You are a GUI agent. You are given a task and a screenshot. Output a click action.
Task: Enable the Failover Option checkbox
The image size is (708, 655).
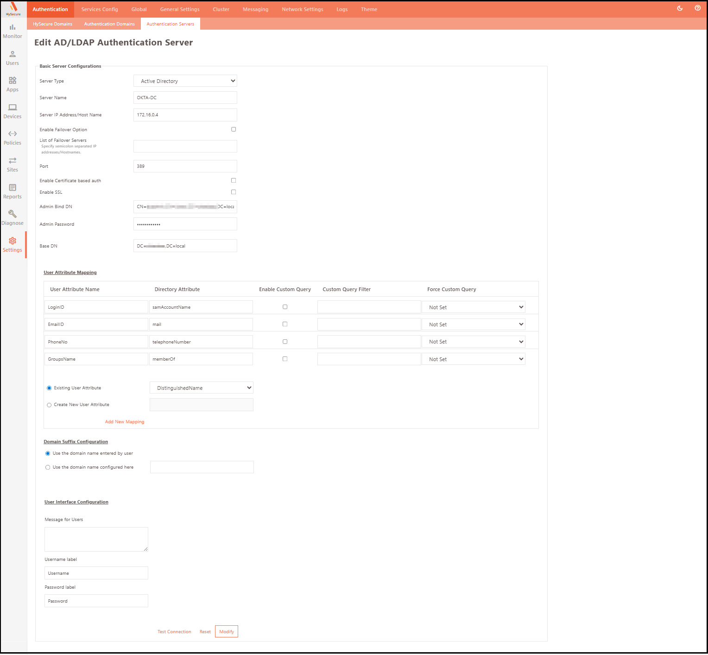[234, 129]
